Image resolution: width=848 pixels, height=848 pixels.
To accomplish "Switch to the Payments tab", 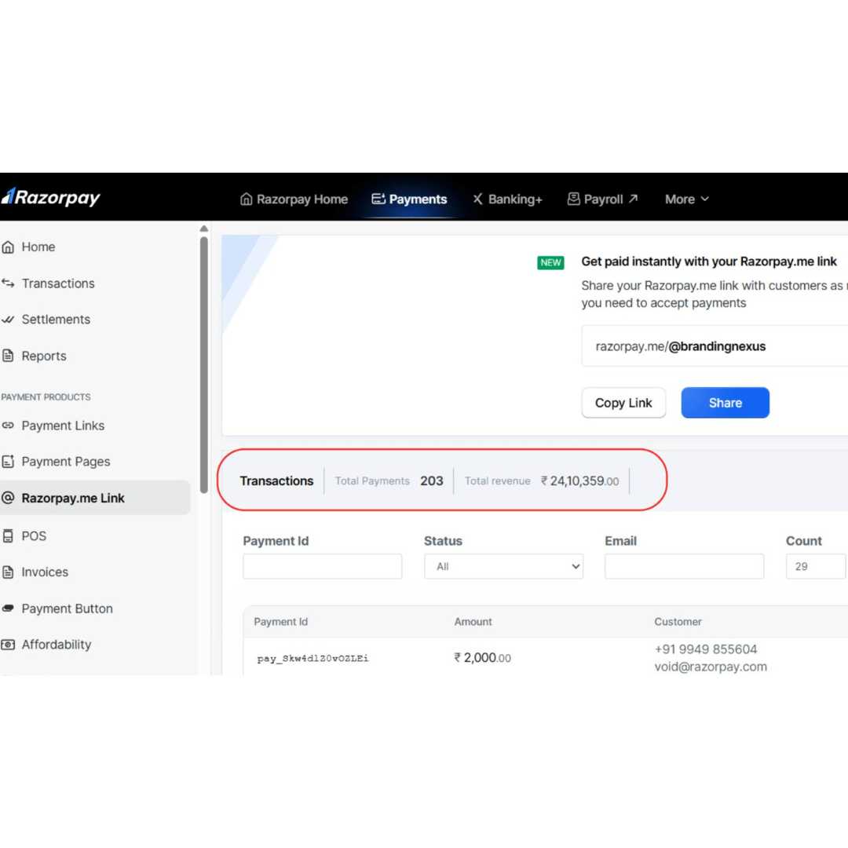I will pyautogui.click(x=409, y=199).
